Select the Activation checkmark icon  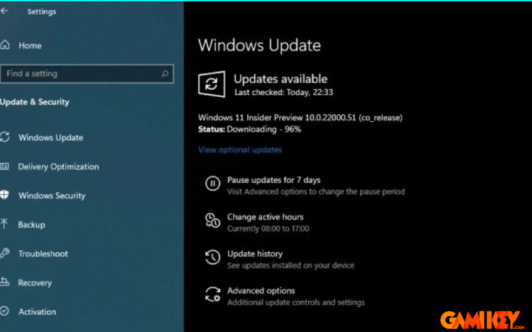point(5,311)
